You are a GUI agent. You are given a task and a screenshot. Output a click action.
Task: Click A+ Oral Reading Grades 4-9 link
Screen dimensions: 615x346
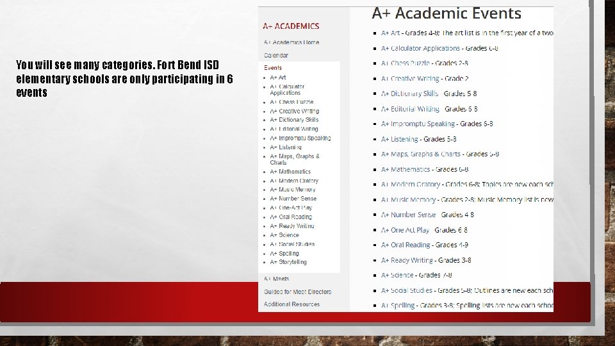tap(406, 245)
